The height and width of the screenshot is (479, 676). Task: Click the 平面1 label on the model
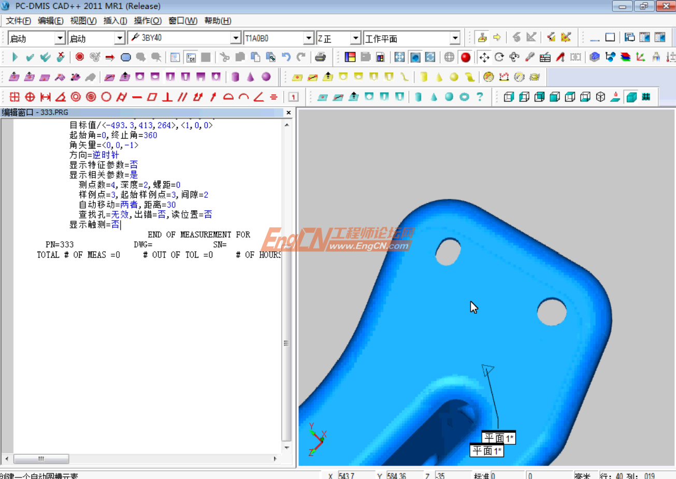[x=498, y=438]
